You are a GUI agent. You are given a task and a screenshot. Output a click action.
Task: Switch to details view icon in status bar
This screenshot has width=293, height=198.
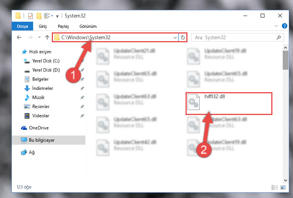click(274, 187)
